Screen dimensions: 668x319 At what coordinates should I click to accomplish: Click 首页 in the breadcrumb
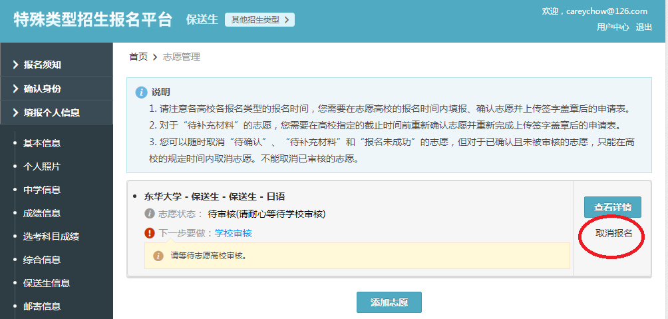tap(138, 57)
